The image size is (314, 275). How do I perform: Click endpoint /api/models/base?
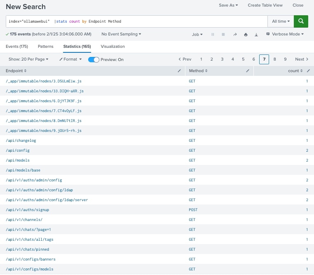click(x=23, y=170)
